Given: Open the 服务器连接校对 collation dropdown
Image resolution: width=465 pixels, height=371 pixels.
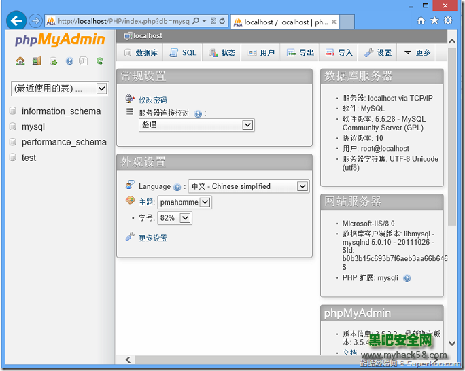Looking at the screenshot, I should point(196,125).
